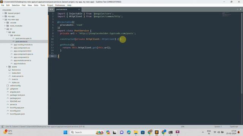243x136 pixels.
Task: Close the post.service.ts tab
Action: pos(79,9)
